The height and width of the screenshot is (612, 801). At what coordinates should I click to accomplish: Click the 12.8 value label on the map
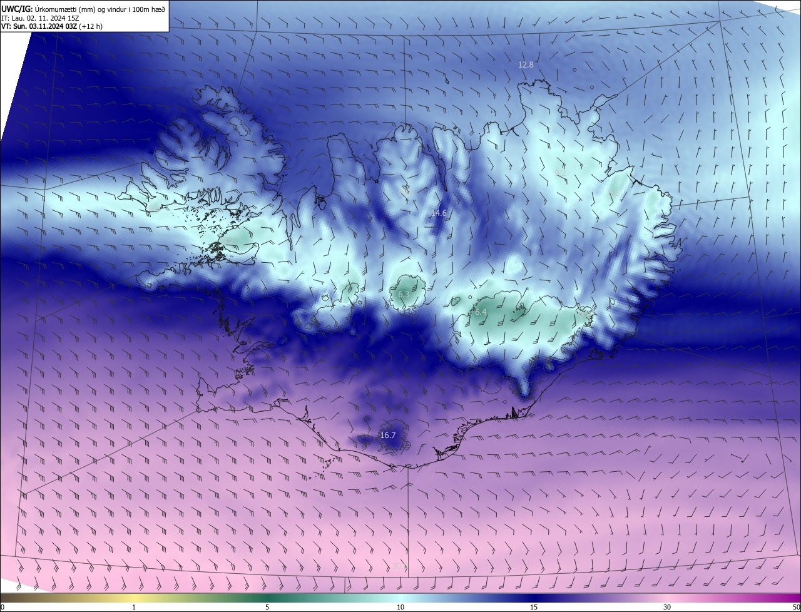pos(526,64)
